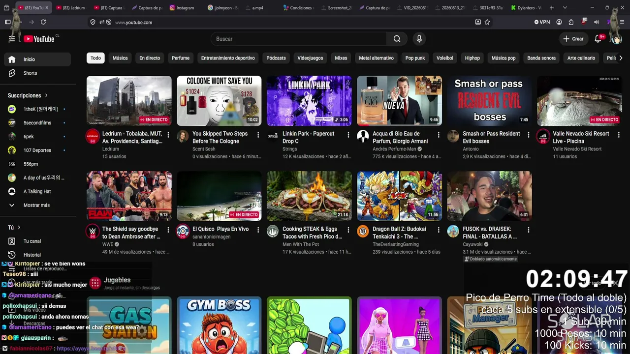Screen dimensions: 630x354
Task: Click the YouTube logo
Action: coord(39,39)
